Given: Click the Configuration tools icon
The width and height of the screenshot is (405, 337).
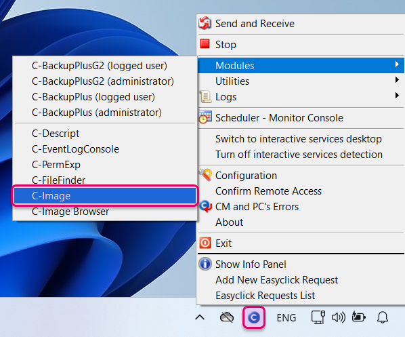Looking at the screenshot, I should [x=205, y=175].
